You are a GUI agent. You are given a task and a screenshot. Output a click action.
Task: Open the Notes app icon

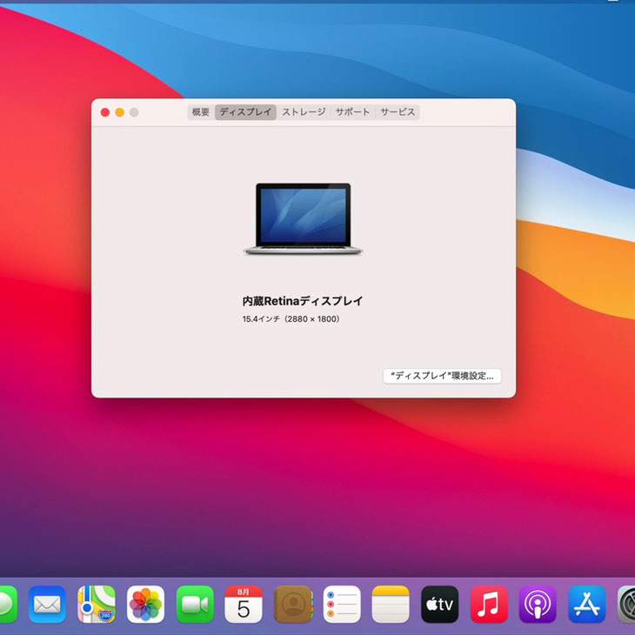[x=391, y=604]
